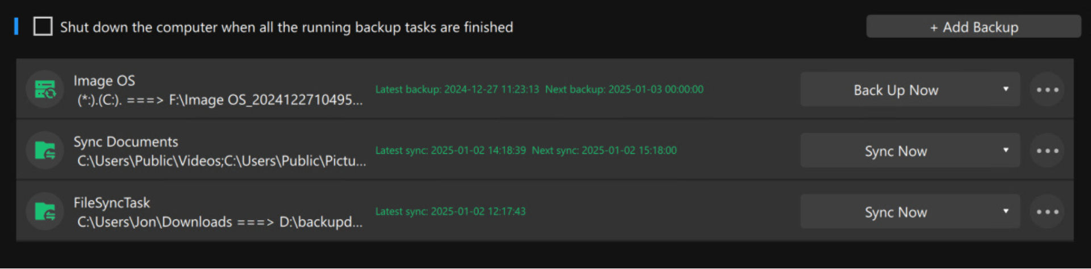Image resolution: width=1091 pixels, height=269 pixels.
Task: Select the FileSyncTask task title
Action: point(112,203)
